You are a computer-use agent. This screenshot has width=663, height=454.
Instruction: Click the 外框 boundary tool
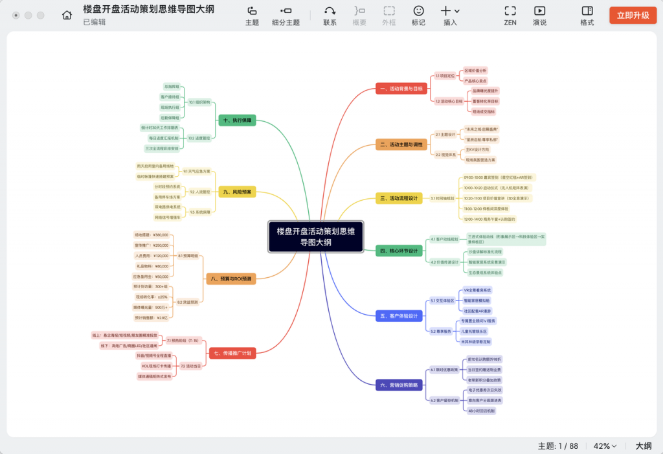coord(389,16)
